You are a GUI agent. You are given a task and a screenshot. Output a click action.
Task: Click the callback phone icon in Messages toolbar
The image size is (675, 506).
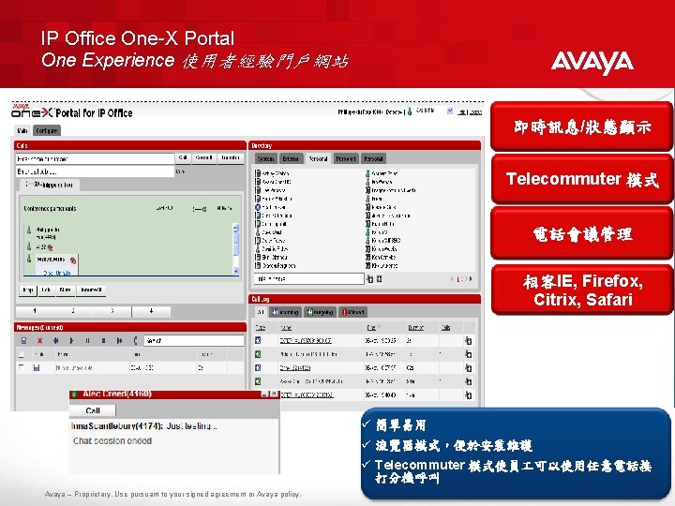[x=135, y=341]
